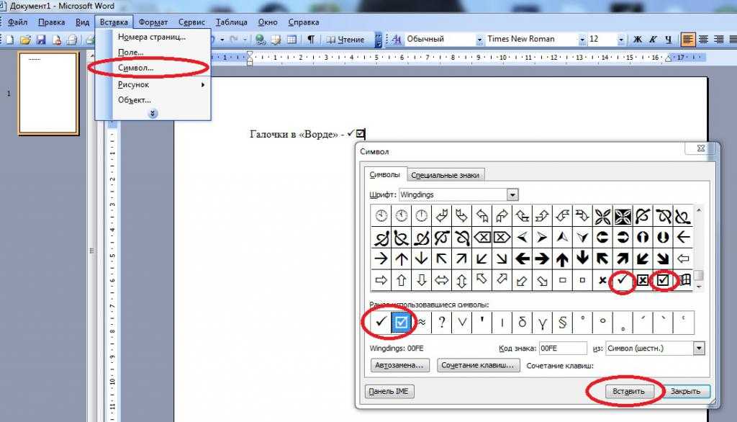The image size is (737, 422).
Task: Switch to the Символы tab
Action: click(x=384, y=174)
